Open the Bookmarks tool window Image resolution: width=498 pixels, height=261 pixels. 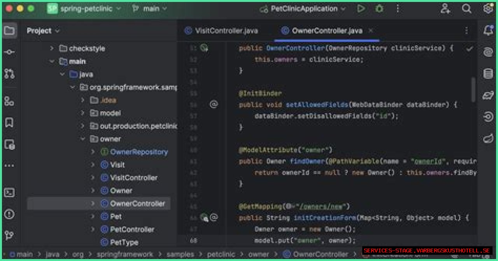tap(10, 123)
